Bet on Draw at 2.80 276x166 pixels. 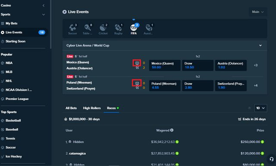coord(198,85)
